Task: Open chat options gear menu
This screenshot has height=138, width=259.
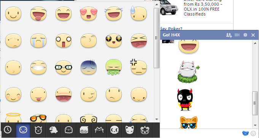Action: pyautogui.click(x=245, y=35)
